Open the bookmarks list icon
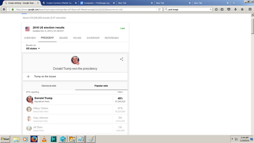Viewport: 254px width, 143px height. click(222, 10)
